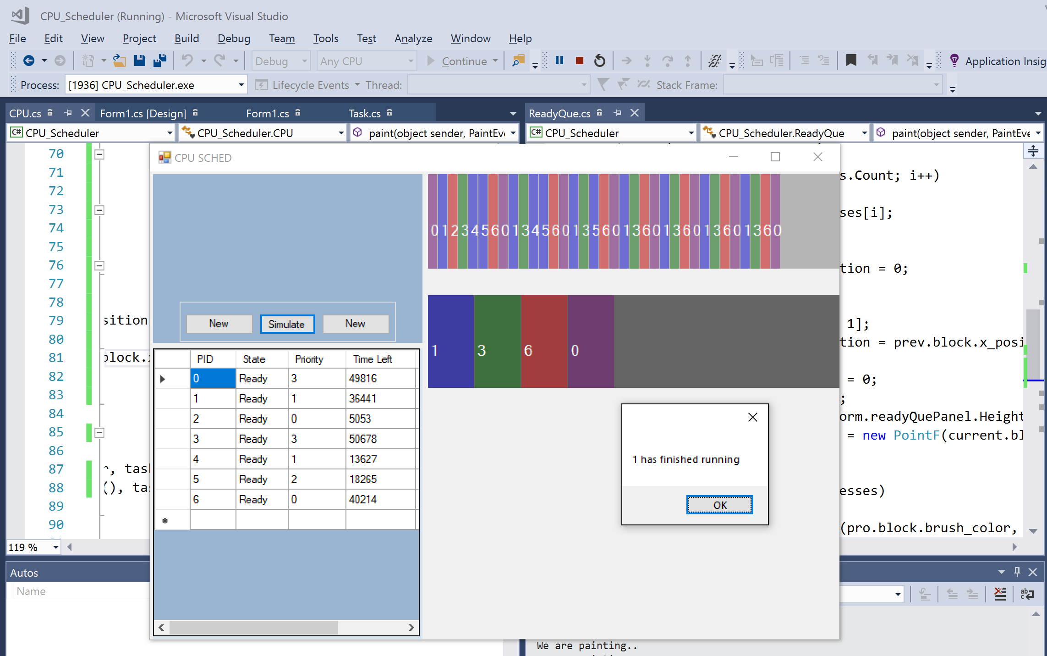Click the Undo arrow icon
1047x656 pixels.
[187, 61]
